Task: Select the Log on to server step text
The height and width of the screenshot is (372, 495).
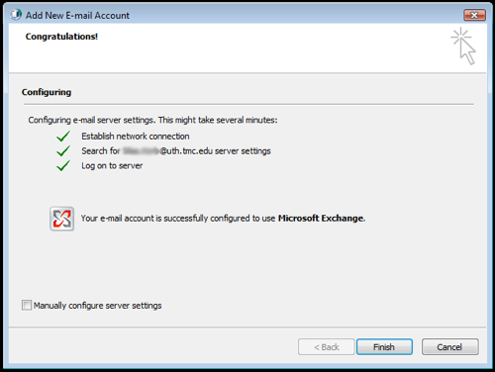Action: [x=112, y=165]
